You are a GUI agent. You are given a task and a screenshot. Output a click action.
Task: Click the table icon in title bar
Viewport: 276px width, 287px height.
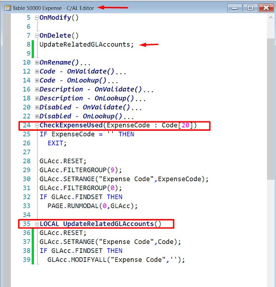8,8
